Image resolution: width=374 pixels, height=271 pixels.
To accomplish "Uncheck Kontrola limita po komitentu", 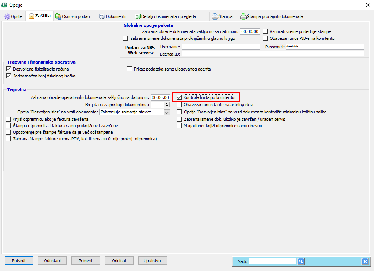I will point(179,97).
